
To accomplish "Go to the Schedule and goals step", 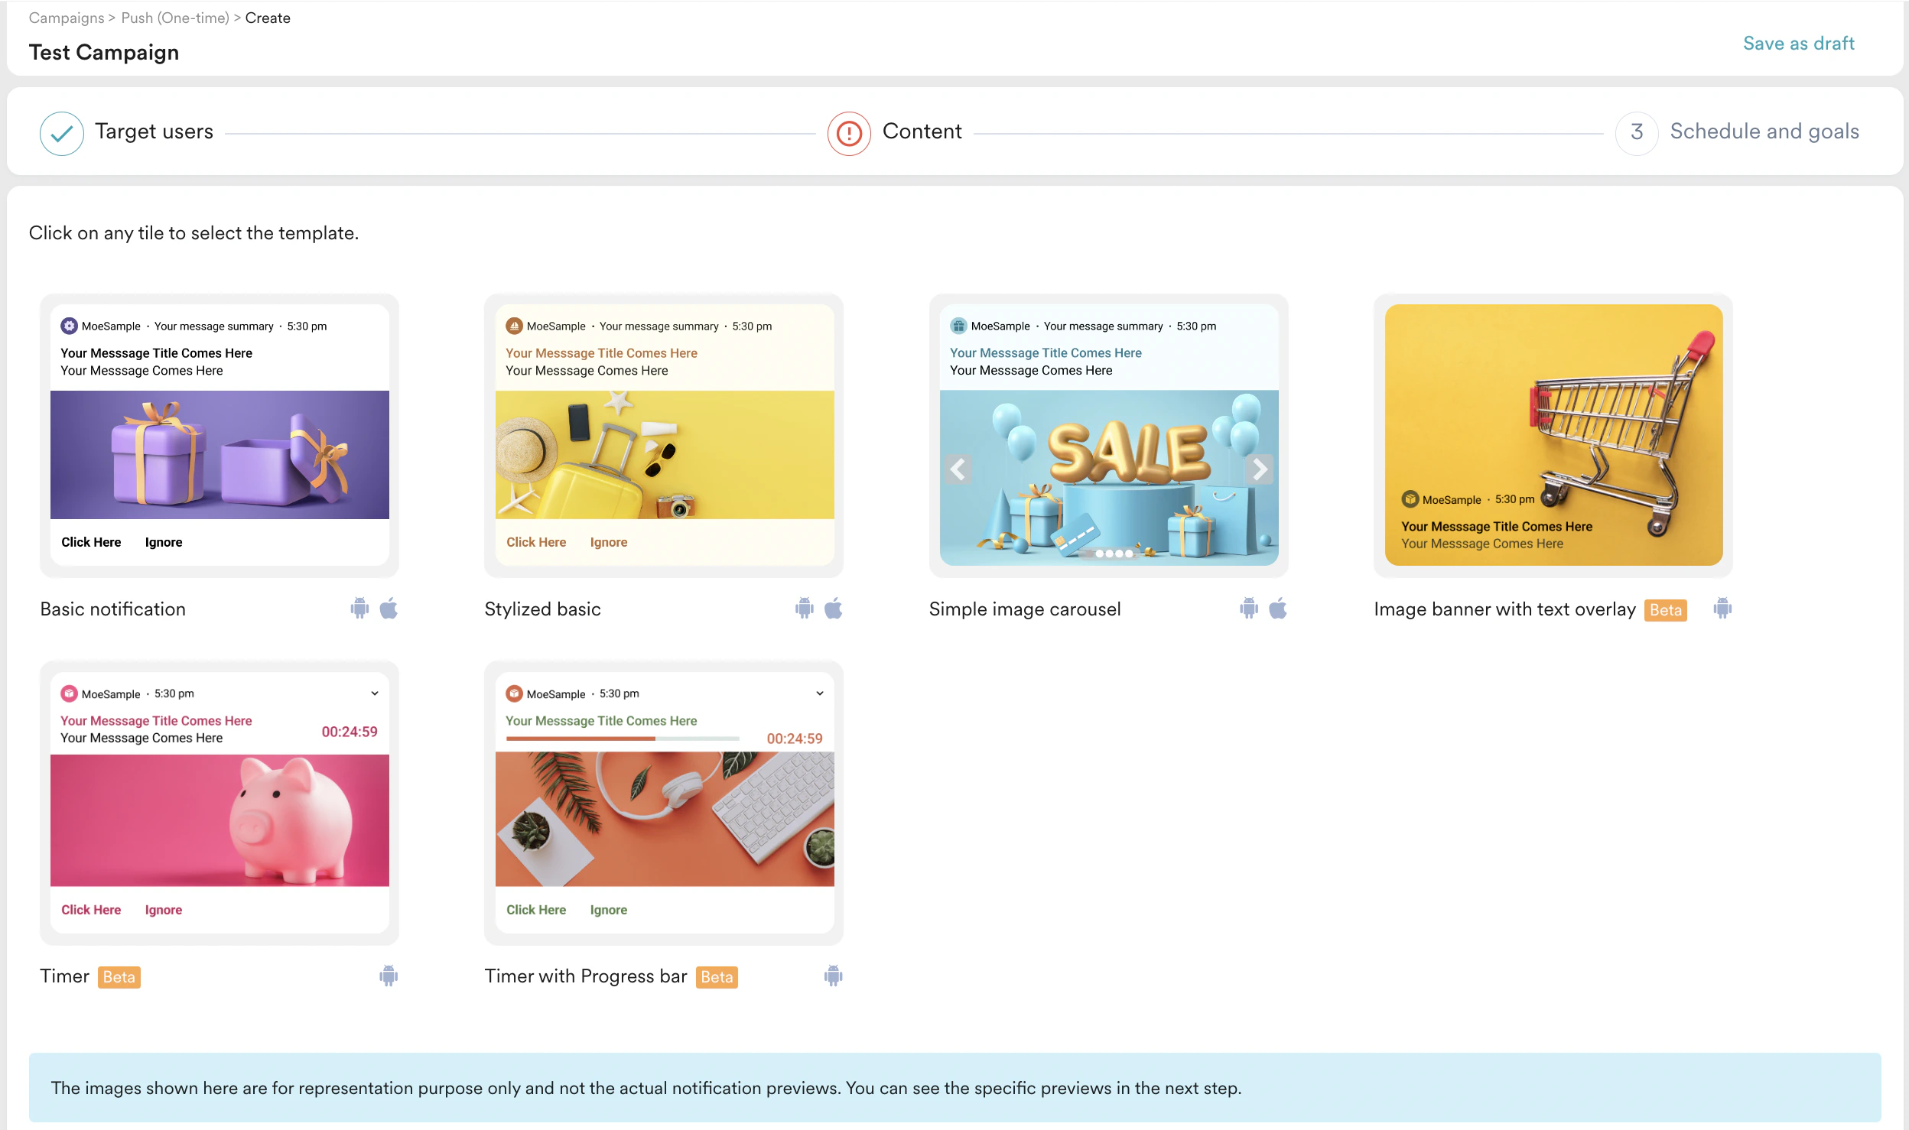I will (x=1763, y=132).
